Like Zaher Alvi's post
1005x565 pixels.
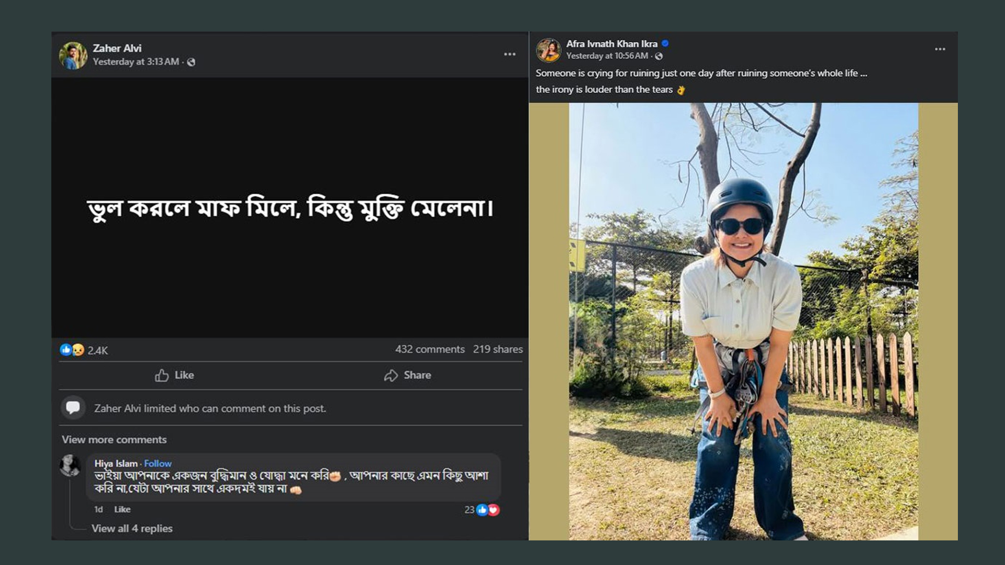[x=174, y=375]
